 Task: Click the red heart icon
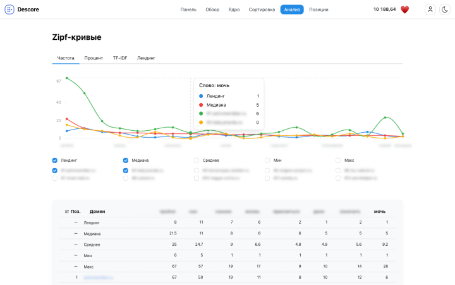pyautogui.click(x=405, y=9)
